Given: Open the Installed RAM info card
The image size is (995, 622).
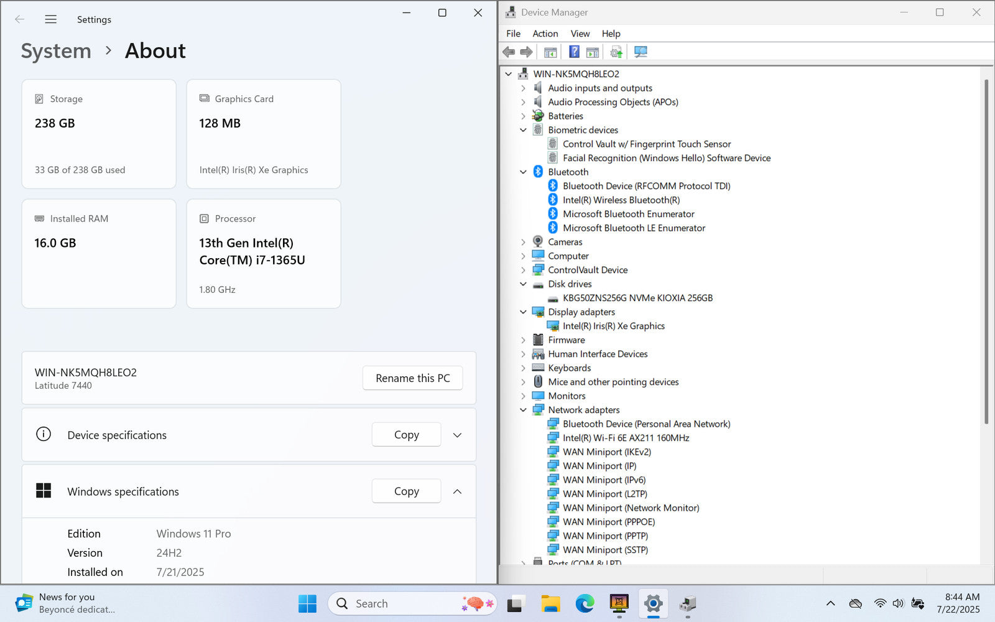Looking at the screenshot, I should click(x=99, y=254).
